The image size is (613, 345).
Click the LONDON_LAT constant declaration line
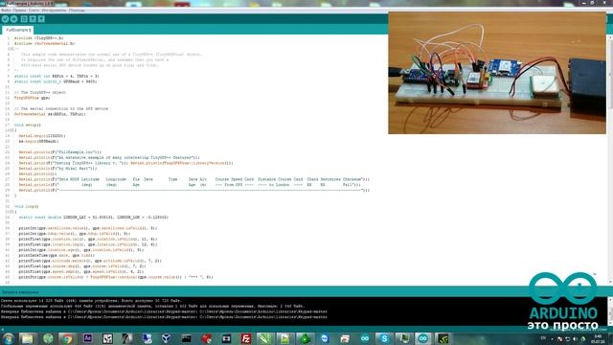tap(94, 218)
